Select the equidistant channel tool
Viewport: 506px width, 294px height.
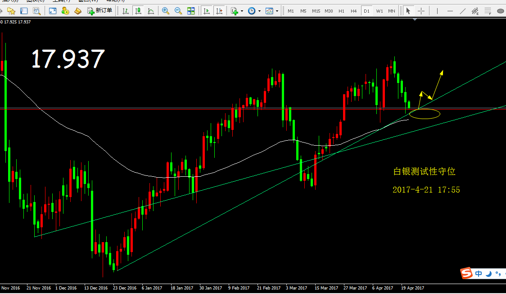(x=475, y=11)
